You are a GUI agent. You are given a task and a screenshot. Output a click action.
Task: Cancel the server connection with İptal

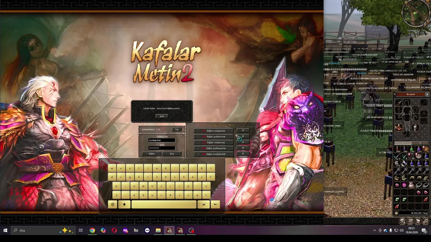tap(162, 116)
